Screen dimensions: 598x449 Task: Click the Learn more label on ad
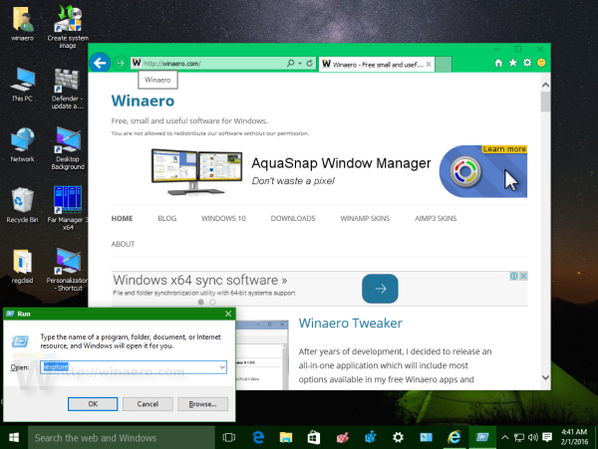point(504,149)
